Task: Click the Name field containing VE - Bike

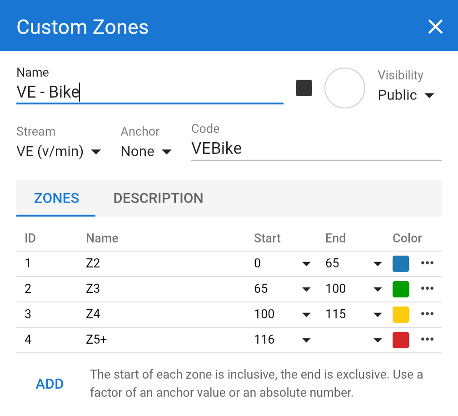Action: [x=149, y=93]
